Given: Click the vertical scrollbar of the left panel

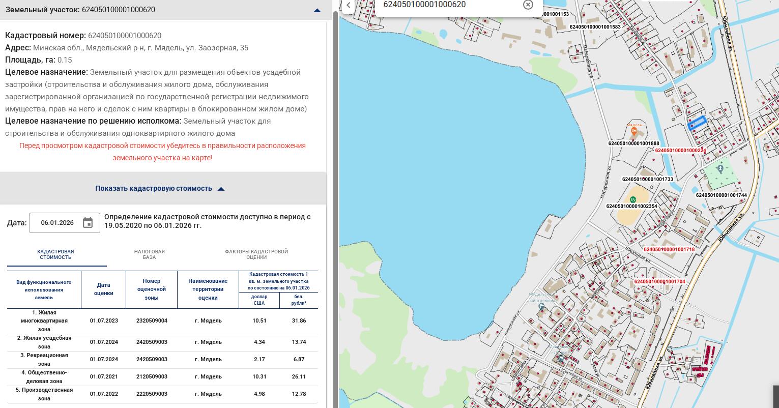Looking at the screenshot, I should pyautogui.click(x=335, y=203).
